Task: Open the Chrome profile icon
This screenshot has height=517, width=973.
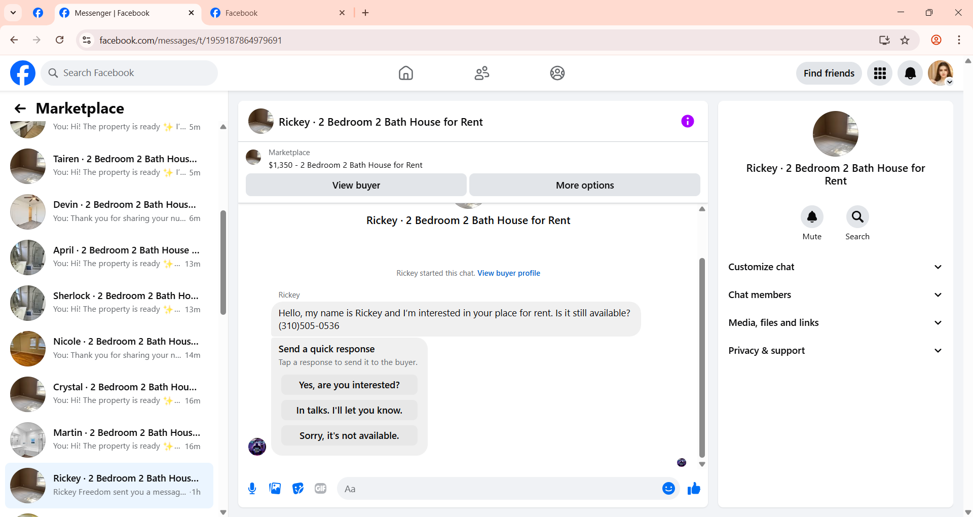Action: 937,40
